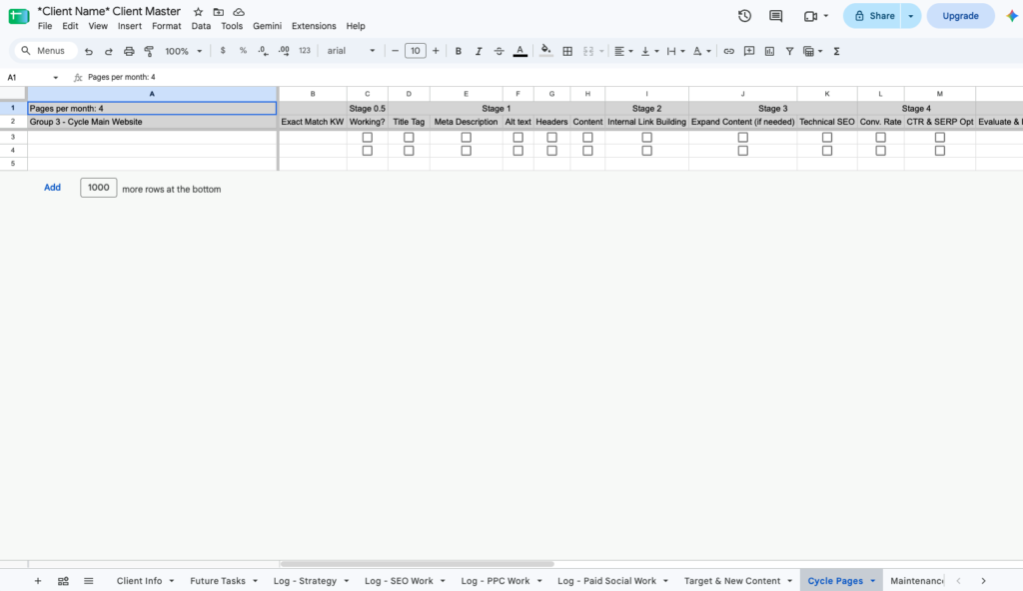Open version history clock icon
Image resolution: width=1023 pixels, height=591 pixels.
click(x=744, y=16)
